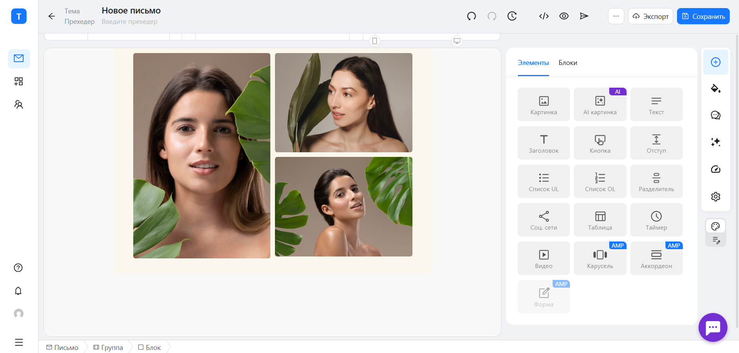The height and width of the screenshot is (353, 739).
Task: Select the Соц. сети element
Action: [x=544, y=220]
